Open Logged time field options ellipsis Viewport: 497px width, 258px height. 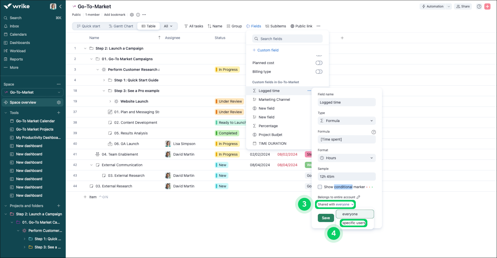point(309,91)
